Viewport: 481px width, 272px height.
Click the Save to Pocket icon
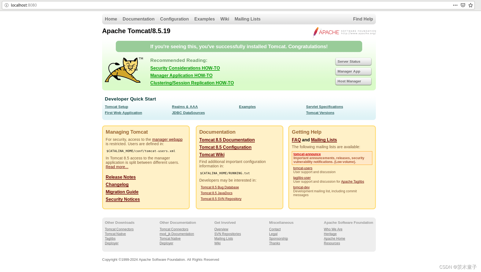463,5
